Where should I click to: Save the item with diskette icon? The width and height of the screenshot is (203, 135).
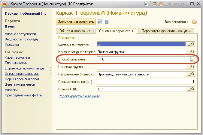click(100, 22)
